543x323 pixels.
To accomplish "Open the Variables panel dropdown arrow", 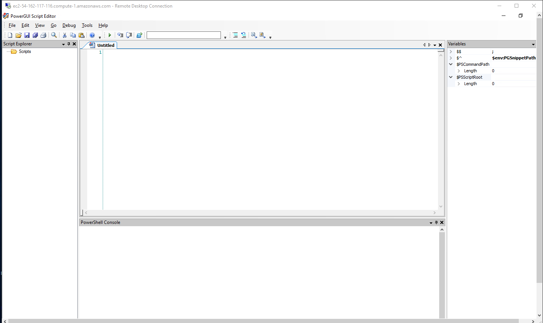I will (533, 44).
